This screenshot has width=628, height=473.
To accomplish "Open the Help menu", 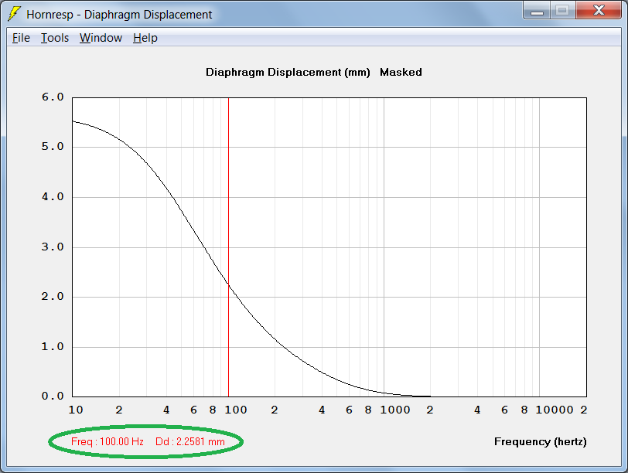I will click(145, 38).
